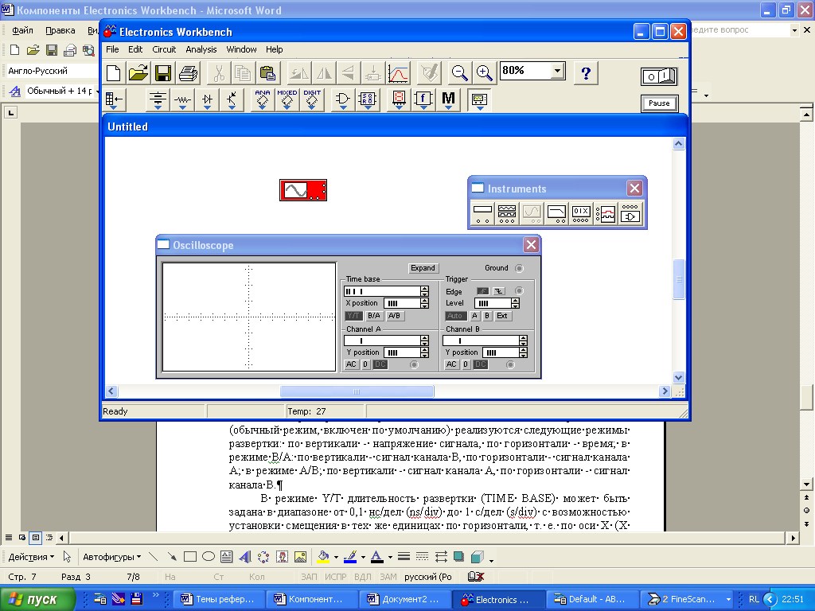Adjust the X position stepper arrows
This screenshot has width=815, height=611.
[x=425, y=303]
